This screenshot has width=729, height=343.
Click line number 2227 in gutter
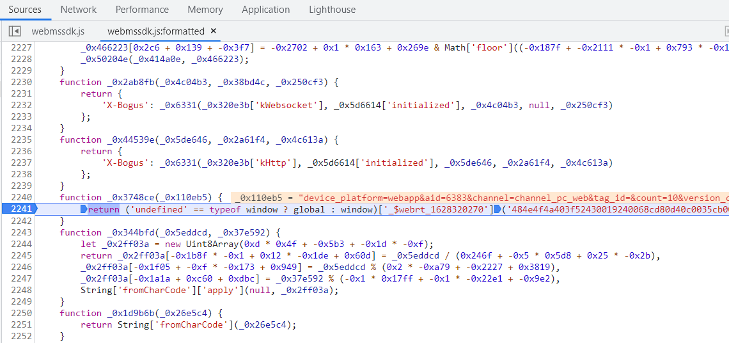[x=20, y=47]
